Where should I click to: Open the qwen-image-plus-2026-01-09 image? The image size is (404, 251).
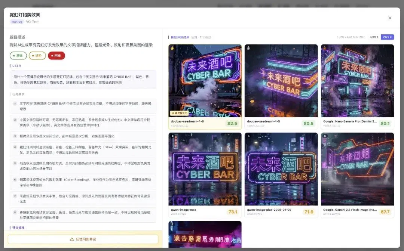281,169
